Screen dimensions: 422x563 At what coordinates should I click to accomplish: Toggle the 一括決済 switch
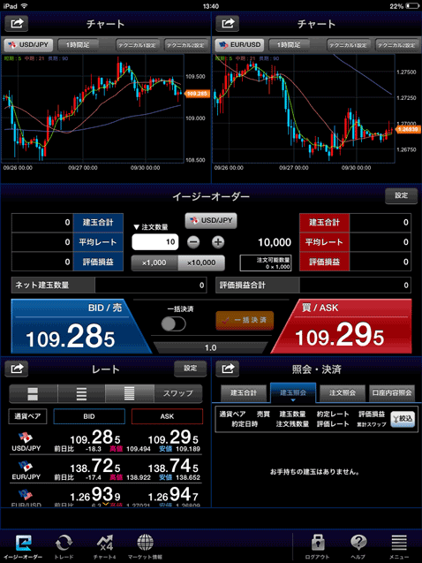coord(173,323)
